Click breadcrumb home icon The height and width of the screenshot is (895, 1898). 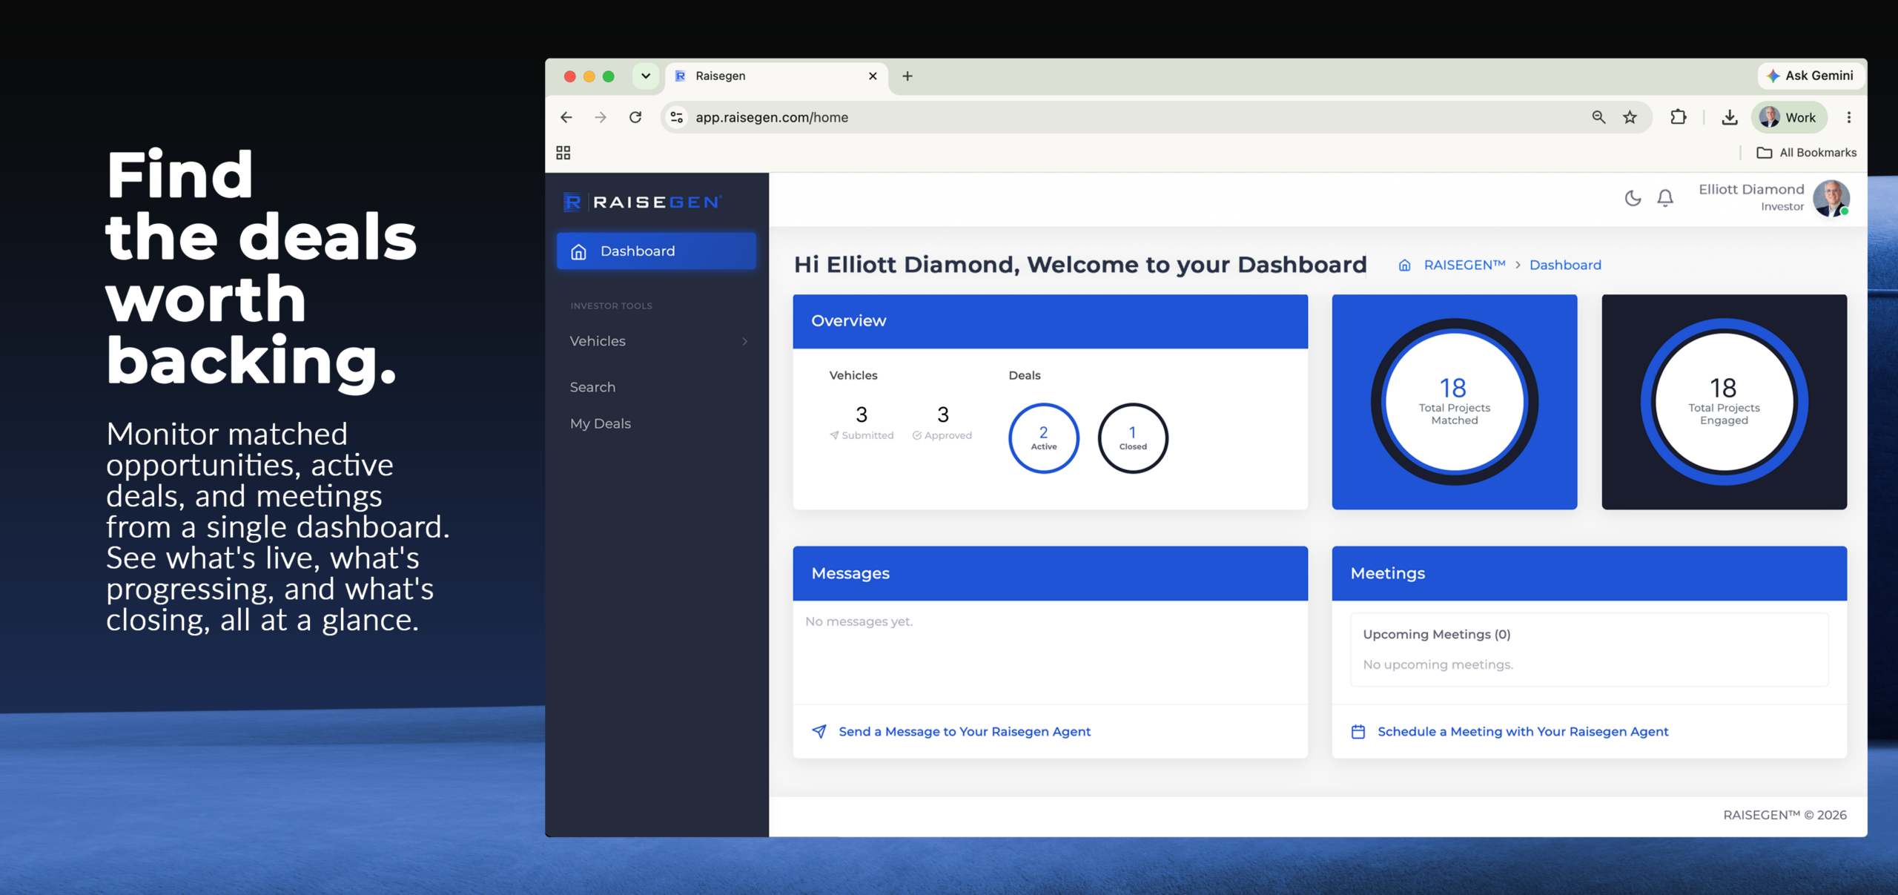(x=1404, y=265)
